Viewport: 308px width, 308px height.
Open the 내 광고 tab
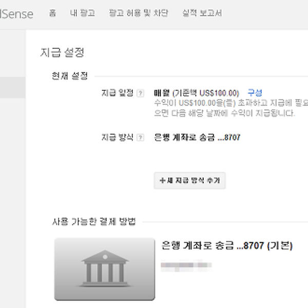point(82,13)
